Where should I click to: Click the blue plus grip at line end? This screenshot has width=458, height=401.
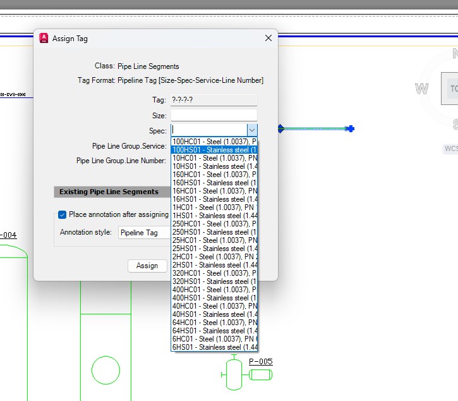click(x=350, y=128)
